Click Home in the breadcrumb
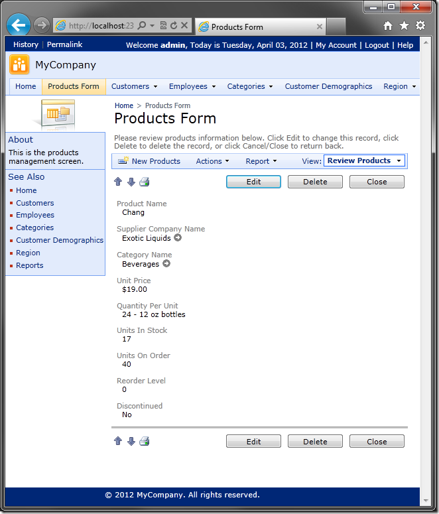439x514 pixels. tap(123, 105)
